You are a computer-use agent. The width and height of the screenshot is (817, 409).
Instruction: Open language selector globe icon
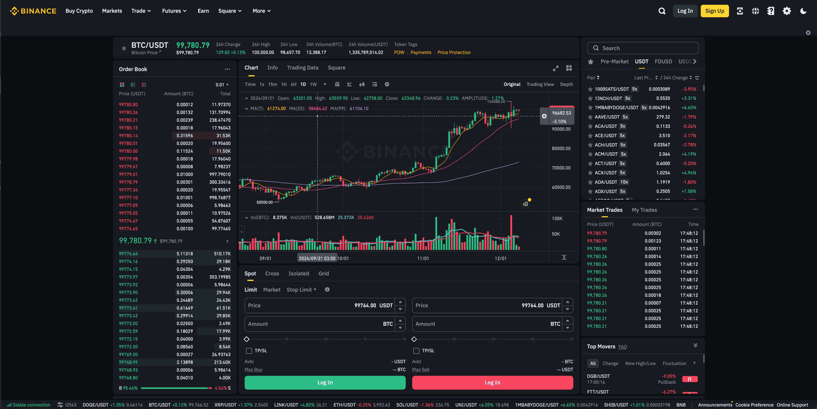click(755, 11)
